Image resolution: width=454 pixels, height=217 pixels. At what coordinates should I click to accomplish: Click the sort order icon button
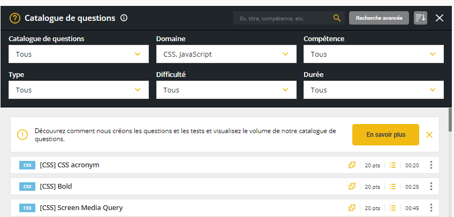click(x=420, y=18)
